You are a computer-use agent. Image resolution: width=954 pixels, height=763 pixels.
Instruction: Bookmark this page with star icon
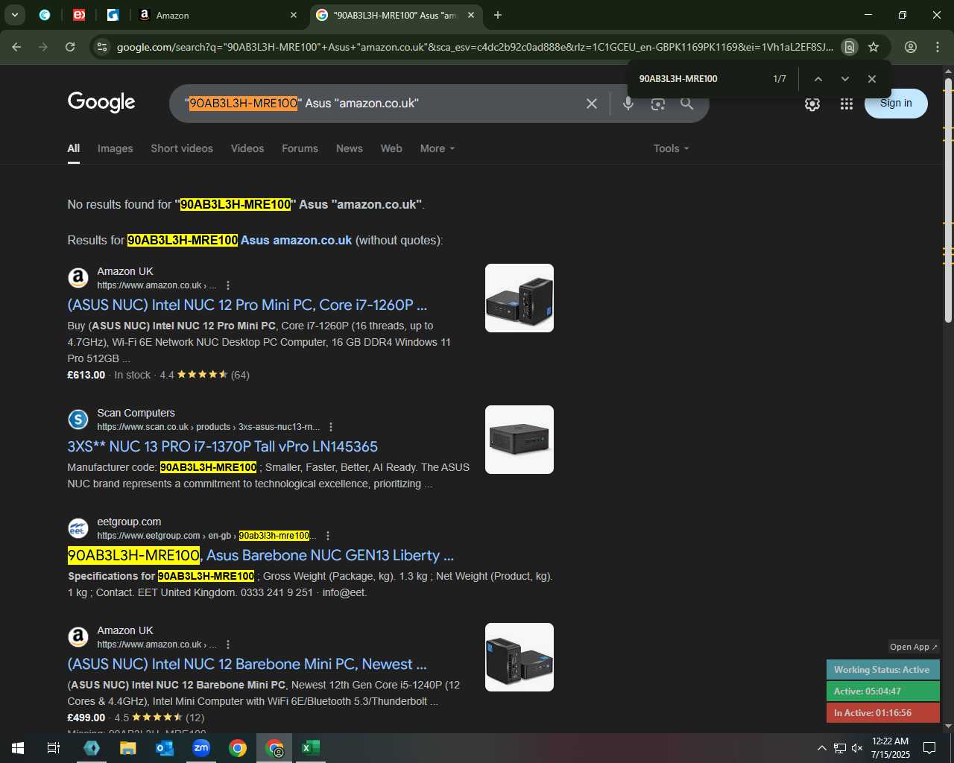tap(874, 47)
